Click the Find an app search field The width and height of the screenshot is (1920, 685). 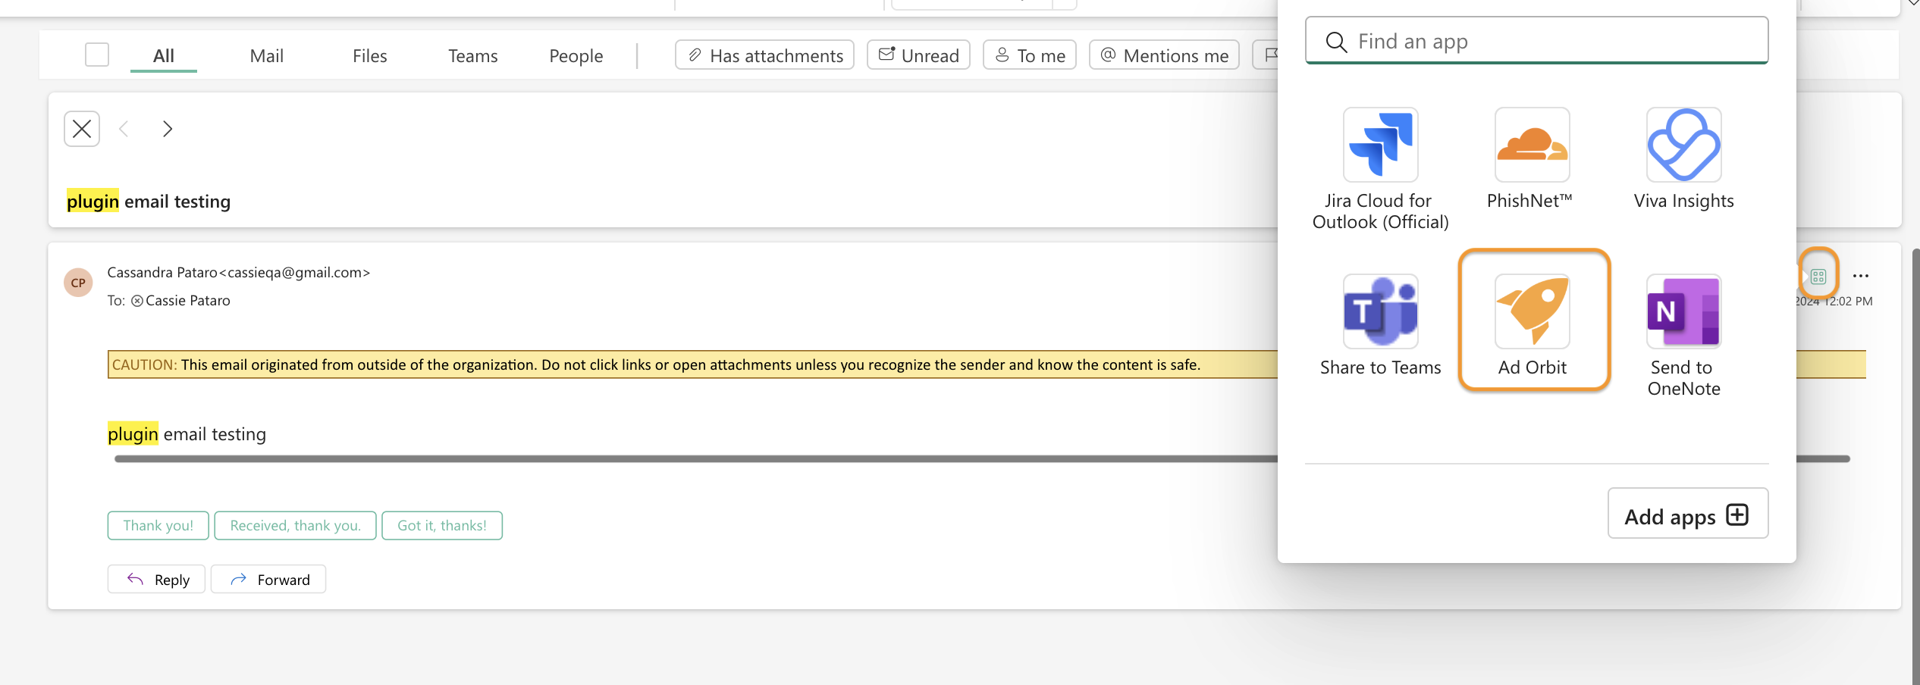(1537, 41)
